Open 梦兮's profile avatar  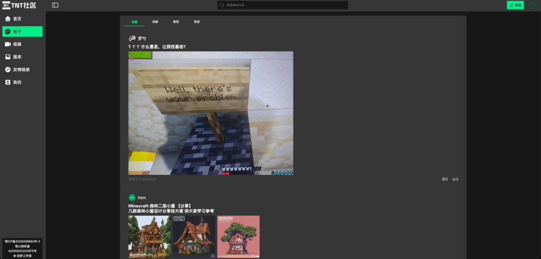132,38
